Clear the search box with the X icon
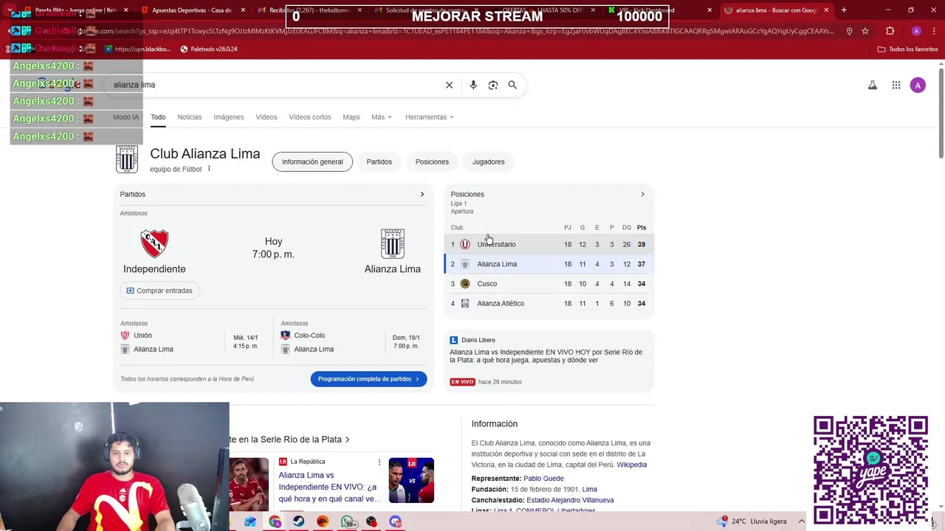 pyautogui.click(x=449, y=85)
